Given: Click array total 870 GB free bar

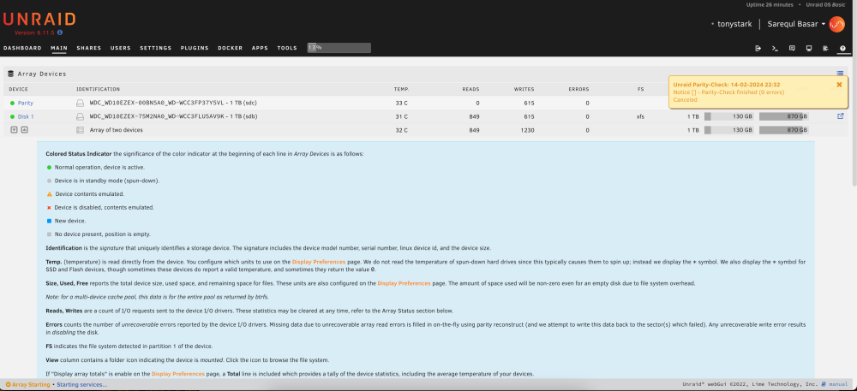Looking at the screenshot, I should point(784,130).
